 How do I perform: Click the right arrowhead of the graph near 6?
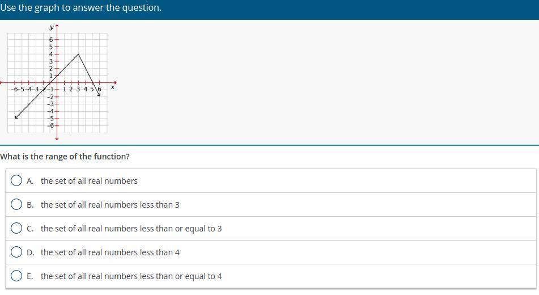pyautogui.click(x=99, y=95)
